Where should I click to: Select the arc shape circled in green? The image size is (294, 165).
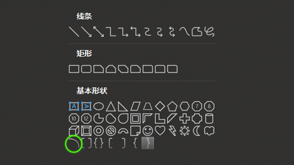click(74, 143)
